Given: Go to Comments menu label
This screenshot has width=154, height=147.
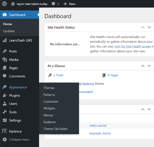Looking at the screenshot, I should click(x=17, y=76).
